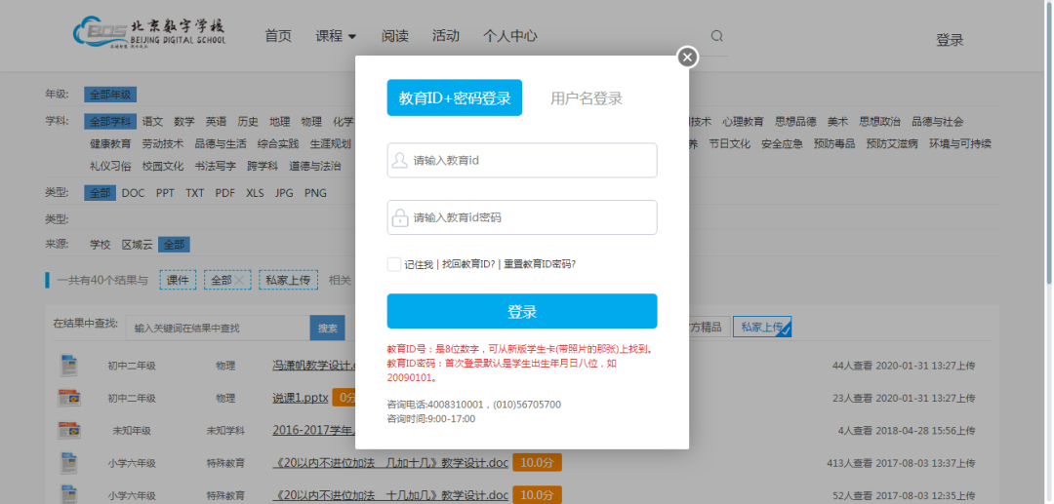Click 重置教育ID密码? link
This screenshot has width=1054, height=504.
point(540,264)
